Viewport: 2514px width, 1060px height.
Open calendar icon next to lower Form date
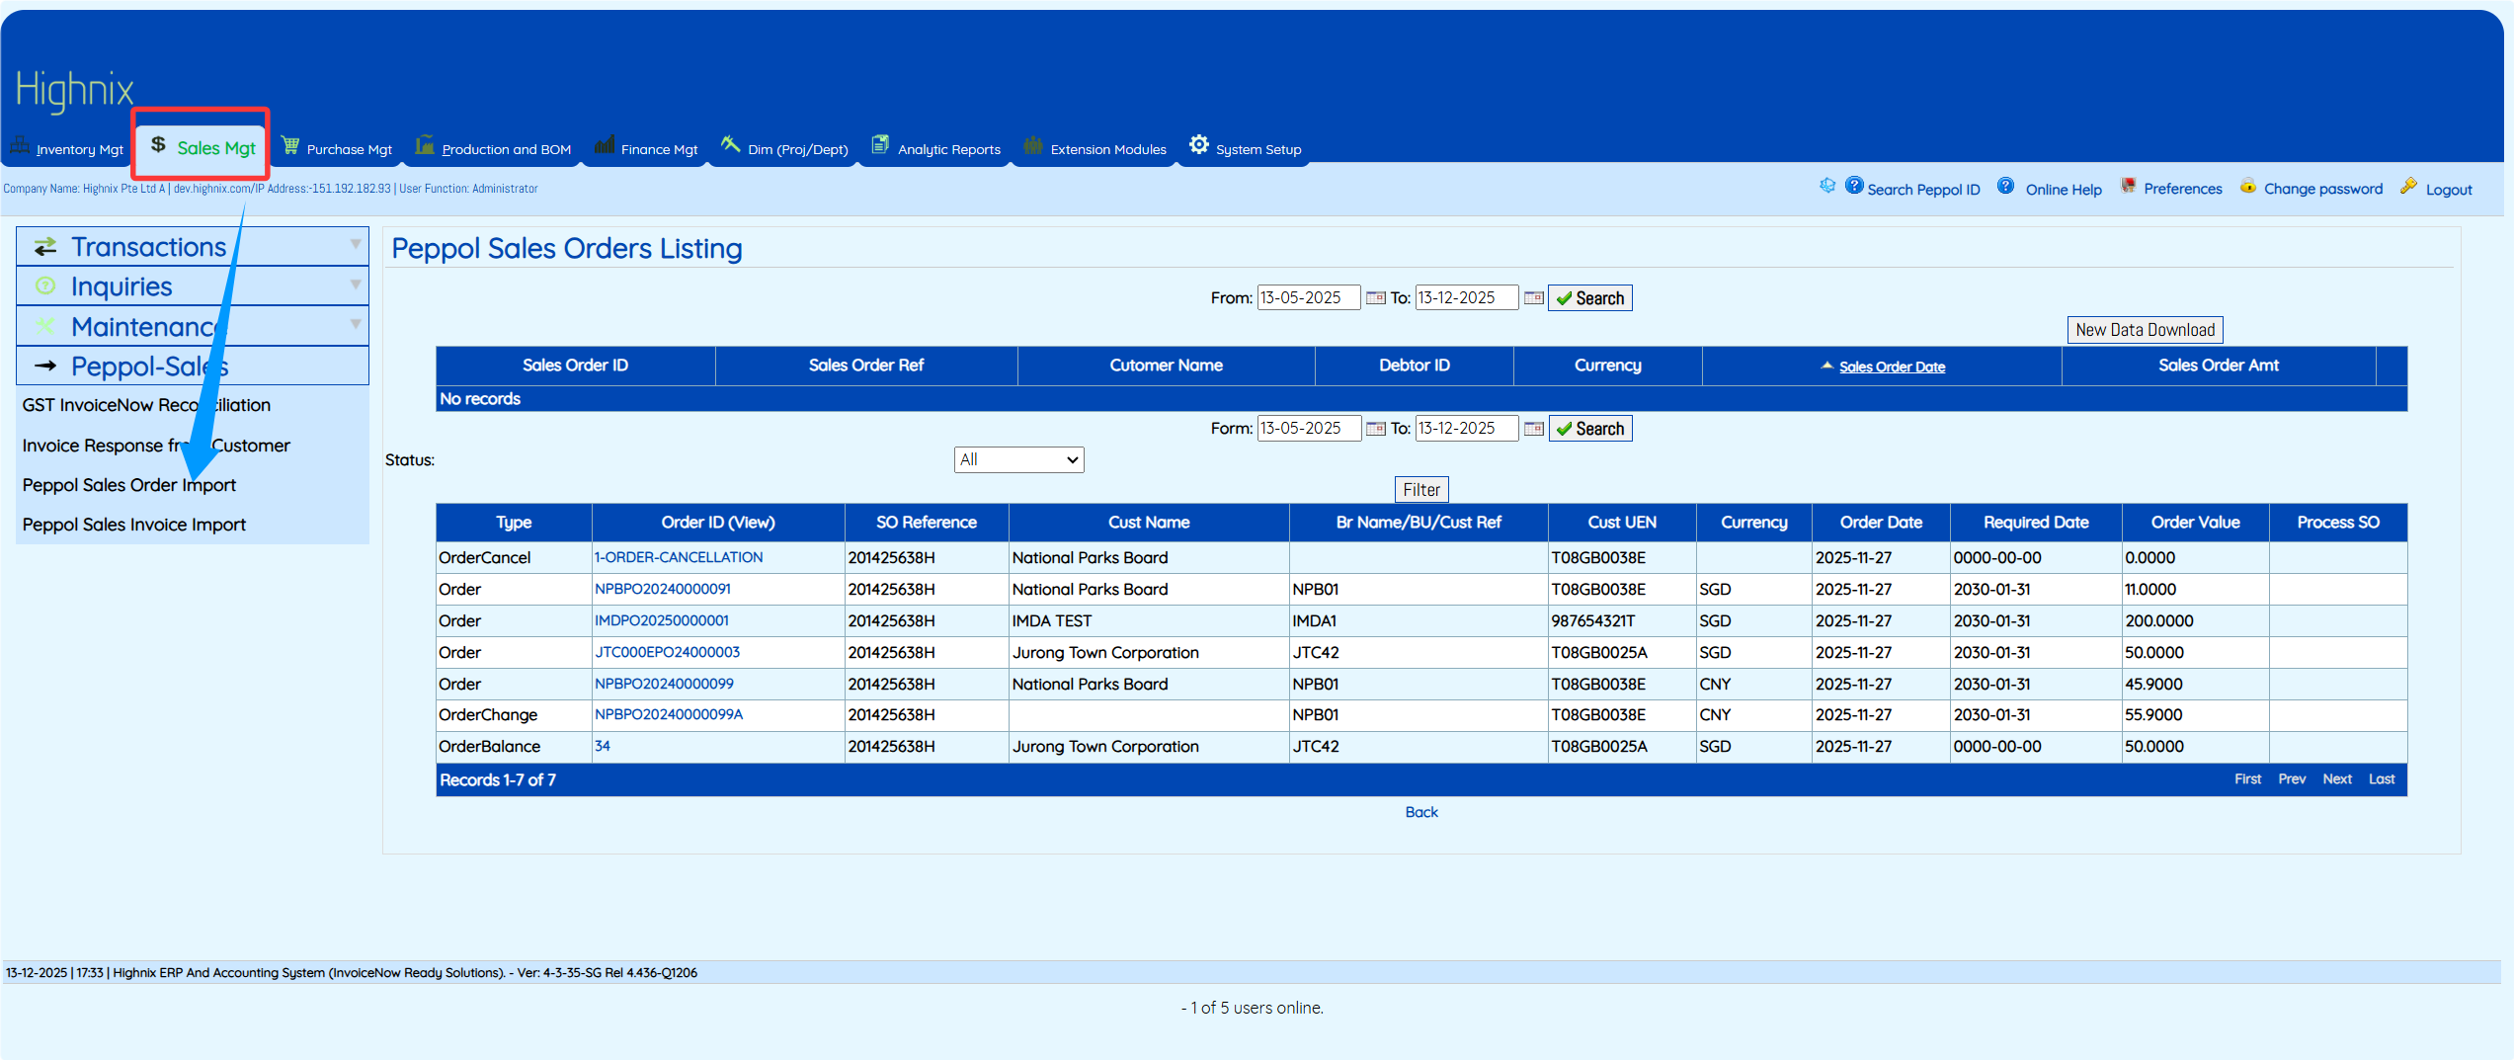tap(1375, 429)
